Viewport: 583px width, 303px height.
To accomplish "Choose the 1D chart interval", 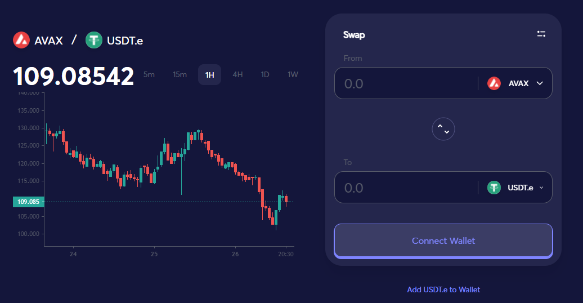I will 265,74.
